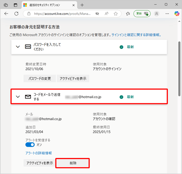Image resolution: width=182 pixels, height=174 pixels.
Task: Open the vertical tab actions menu icon
Action: click(x=15, y=5)
